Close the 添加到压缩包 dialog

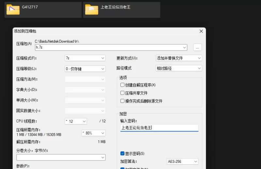201,31
